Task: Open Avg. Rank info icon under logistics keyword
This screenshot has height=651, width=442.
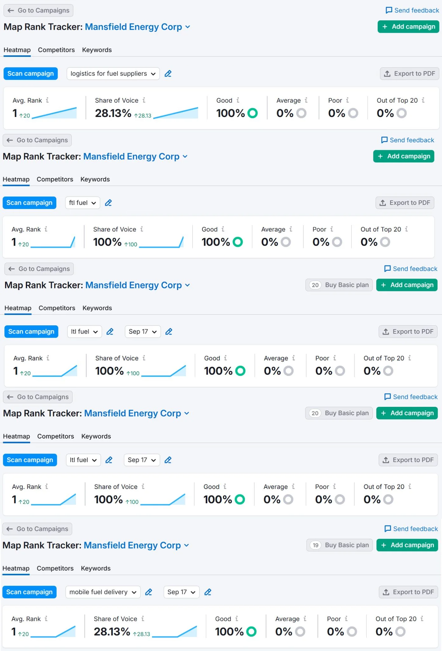Action: [x=47, y=100]
